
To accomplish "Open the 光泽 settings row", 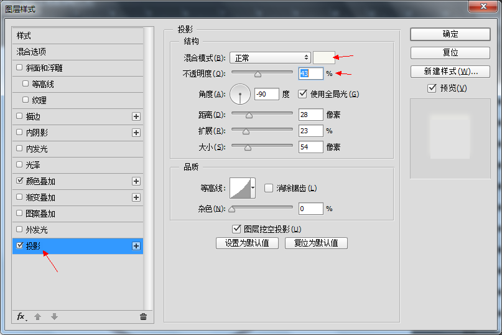I will (78, 165).
